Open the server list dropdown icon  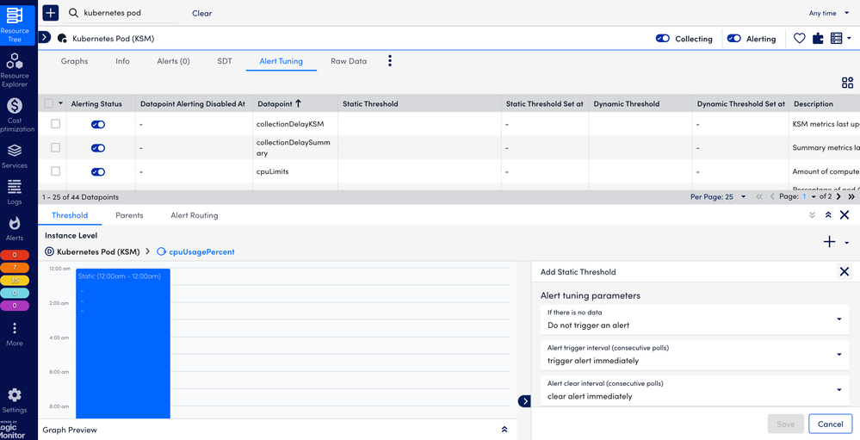coord(841,39)
